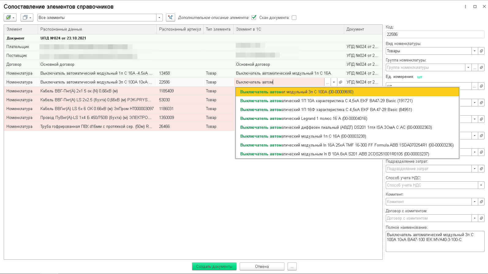
Task: Click the Основной договор recognized data cell
Action: point(97,65)
